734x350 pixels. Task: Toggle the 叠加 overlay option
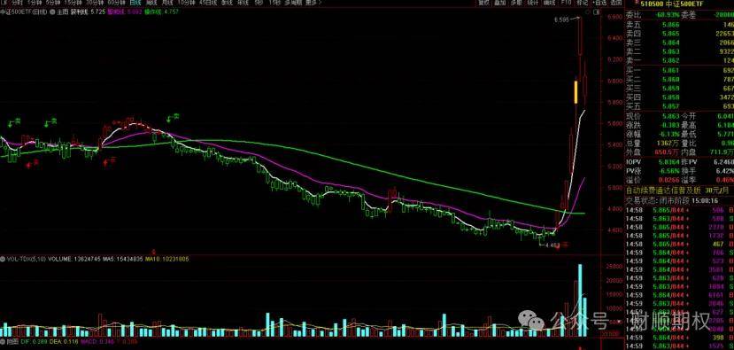[x=500, y=3]
